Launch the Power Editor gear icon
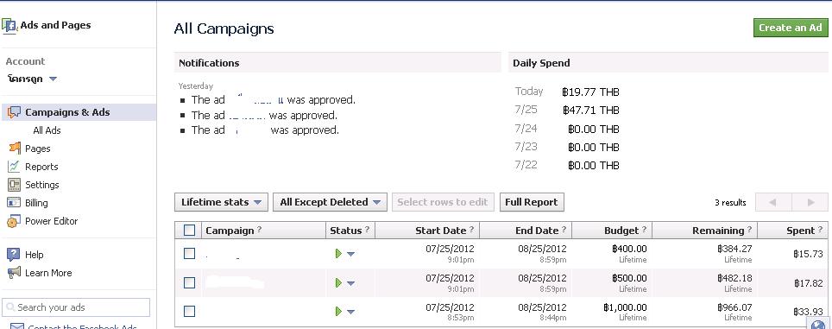Viewport: 832px width, 329px height. pos(14,221)
